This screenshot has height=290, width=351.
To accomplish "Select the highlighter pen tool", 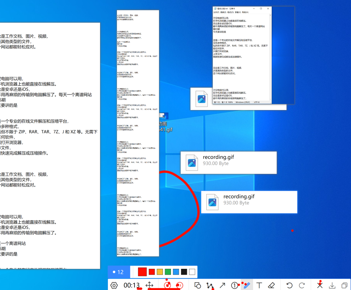I will point(247,285).
